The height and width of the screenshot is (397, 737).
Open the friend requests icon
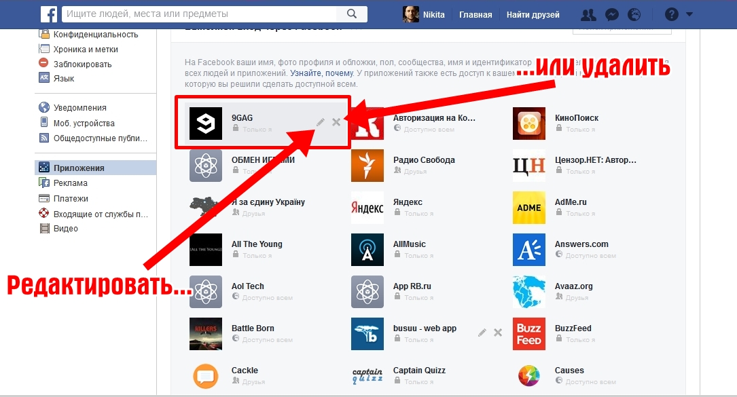[x=590, y=14]
